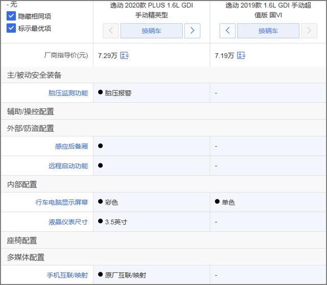Image resolution: width=327 pixels, height=285 pixels.
Task: Click the 彩色 display value
Action: point(111,202)
